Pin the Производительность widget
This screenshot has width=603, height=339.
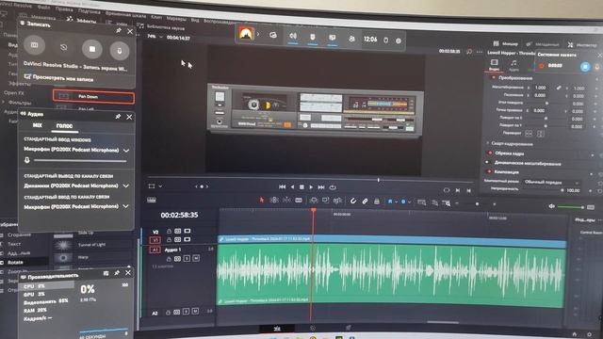point(117,272)
